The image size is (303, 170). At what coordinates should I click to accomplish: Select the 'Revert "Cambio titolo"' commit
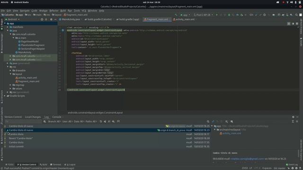click(107, 138)
